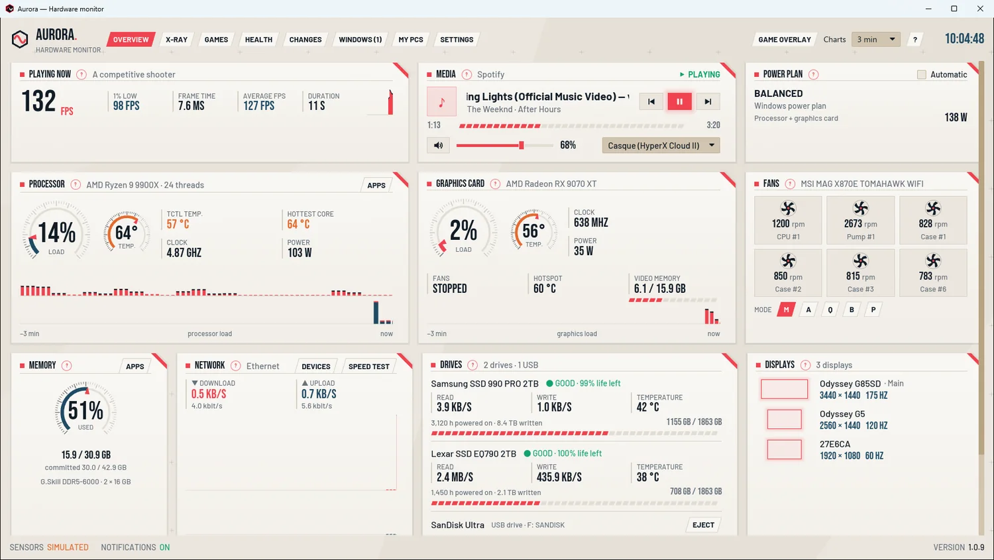Click the Fans panel help icon
994x560 pixels.
tap(790, 184)
